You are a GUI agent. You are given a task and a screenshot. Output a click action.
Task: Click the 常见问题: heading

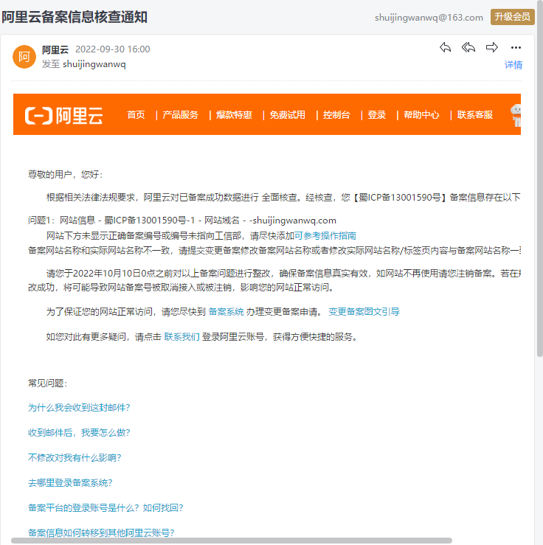[48, 383]
